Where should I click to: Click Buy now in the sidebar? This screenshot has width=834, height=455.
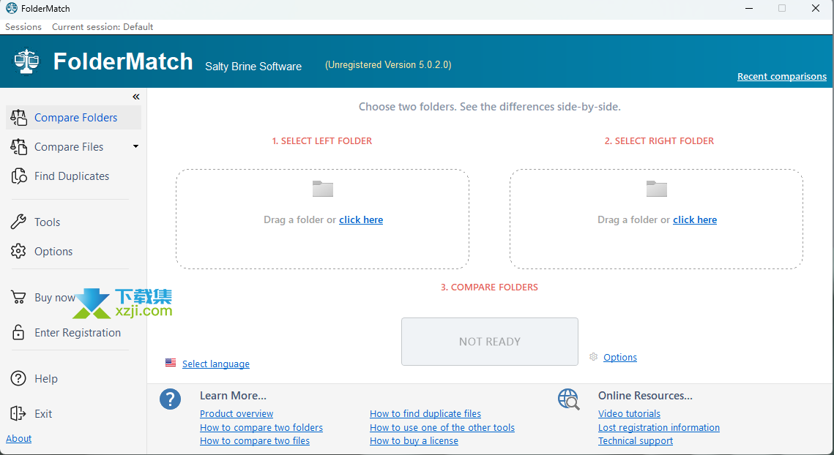[x=55, y=298]
